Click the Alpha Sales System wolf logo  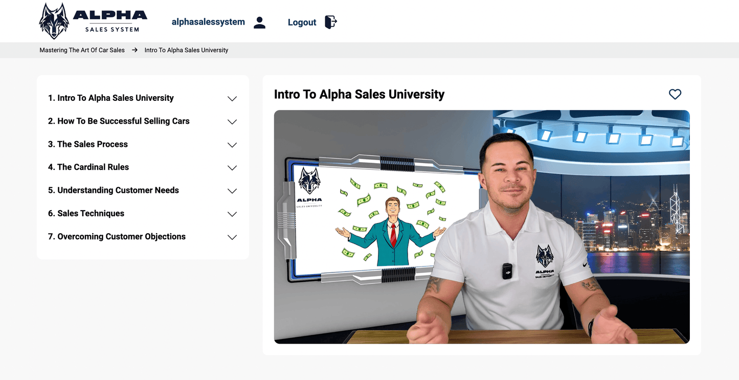[x=93, y=21]
